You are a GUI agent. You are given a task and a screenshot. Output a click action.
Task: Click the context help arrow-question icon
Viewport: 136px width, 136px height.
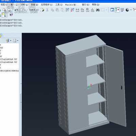pos(11,15)
